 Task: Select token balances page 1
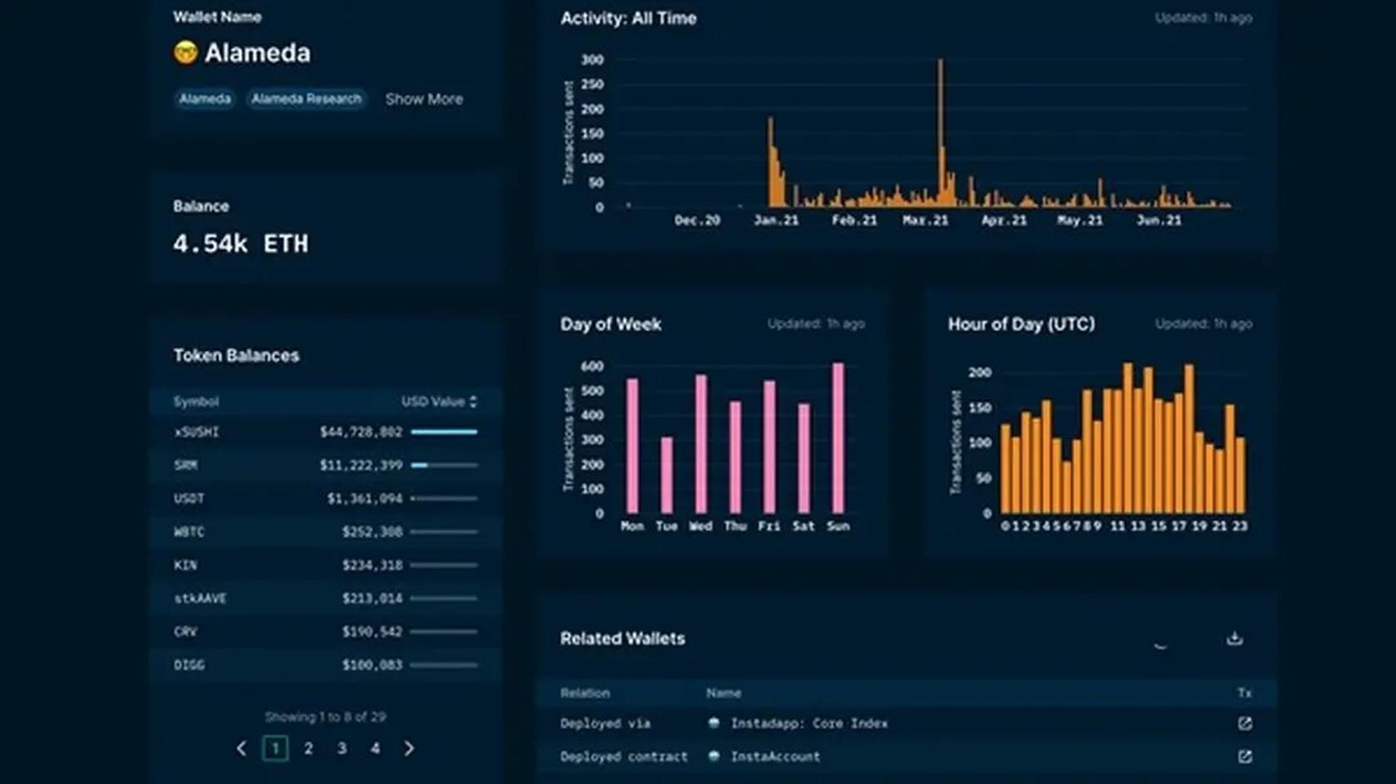[275, 748]
